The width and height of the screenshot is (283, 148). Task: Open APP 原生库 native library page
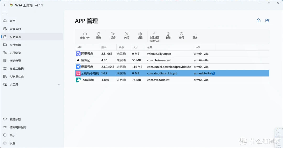[x=32, y=76]
